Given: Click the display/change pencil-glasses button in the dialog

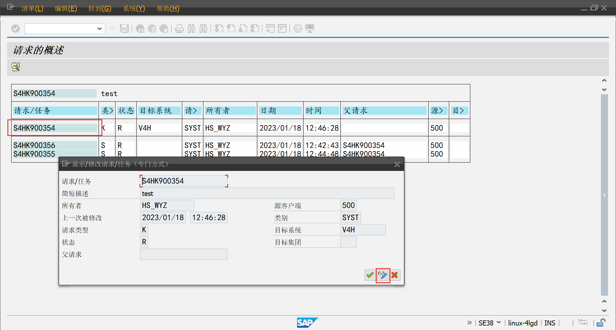Looking at the screenshot, I should coord(383,275).
